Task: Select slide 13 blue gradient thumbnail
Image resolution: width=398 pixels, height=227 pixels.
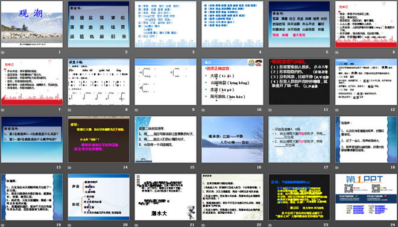Action: point(32,139)
